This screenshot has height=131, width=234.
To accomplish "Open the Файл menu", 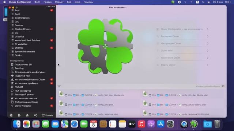I will (37, 2).
